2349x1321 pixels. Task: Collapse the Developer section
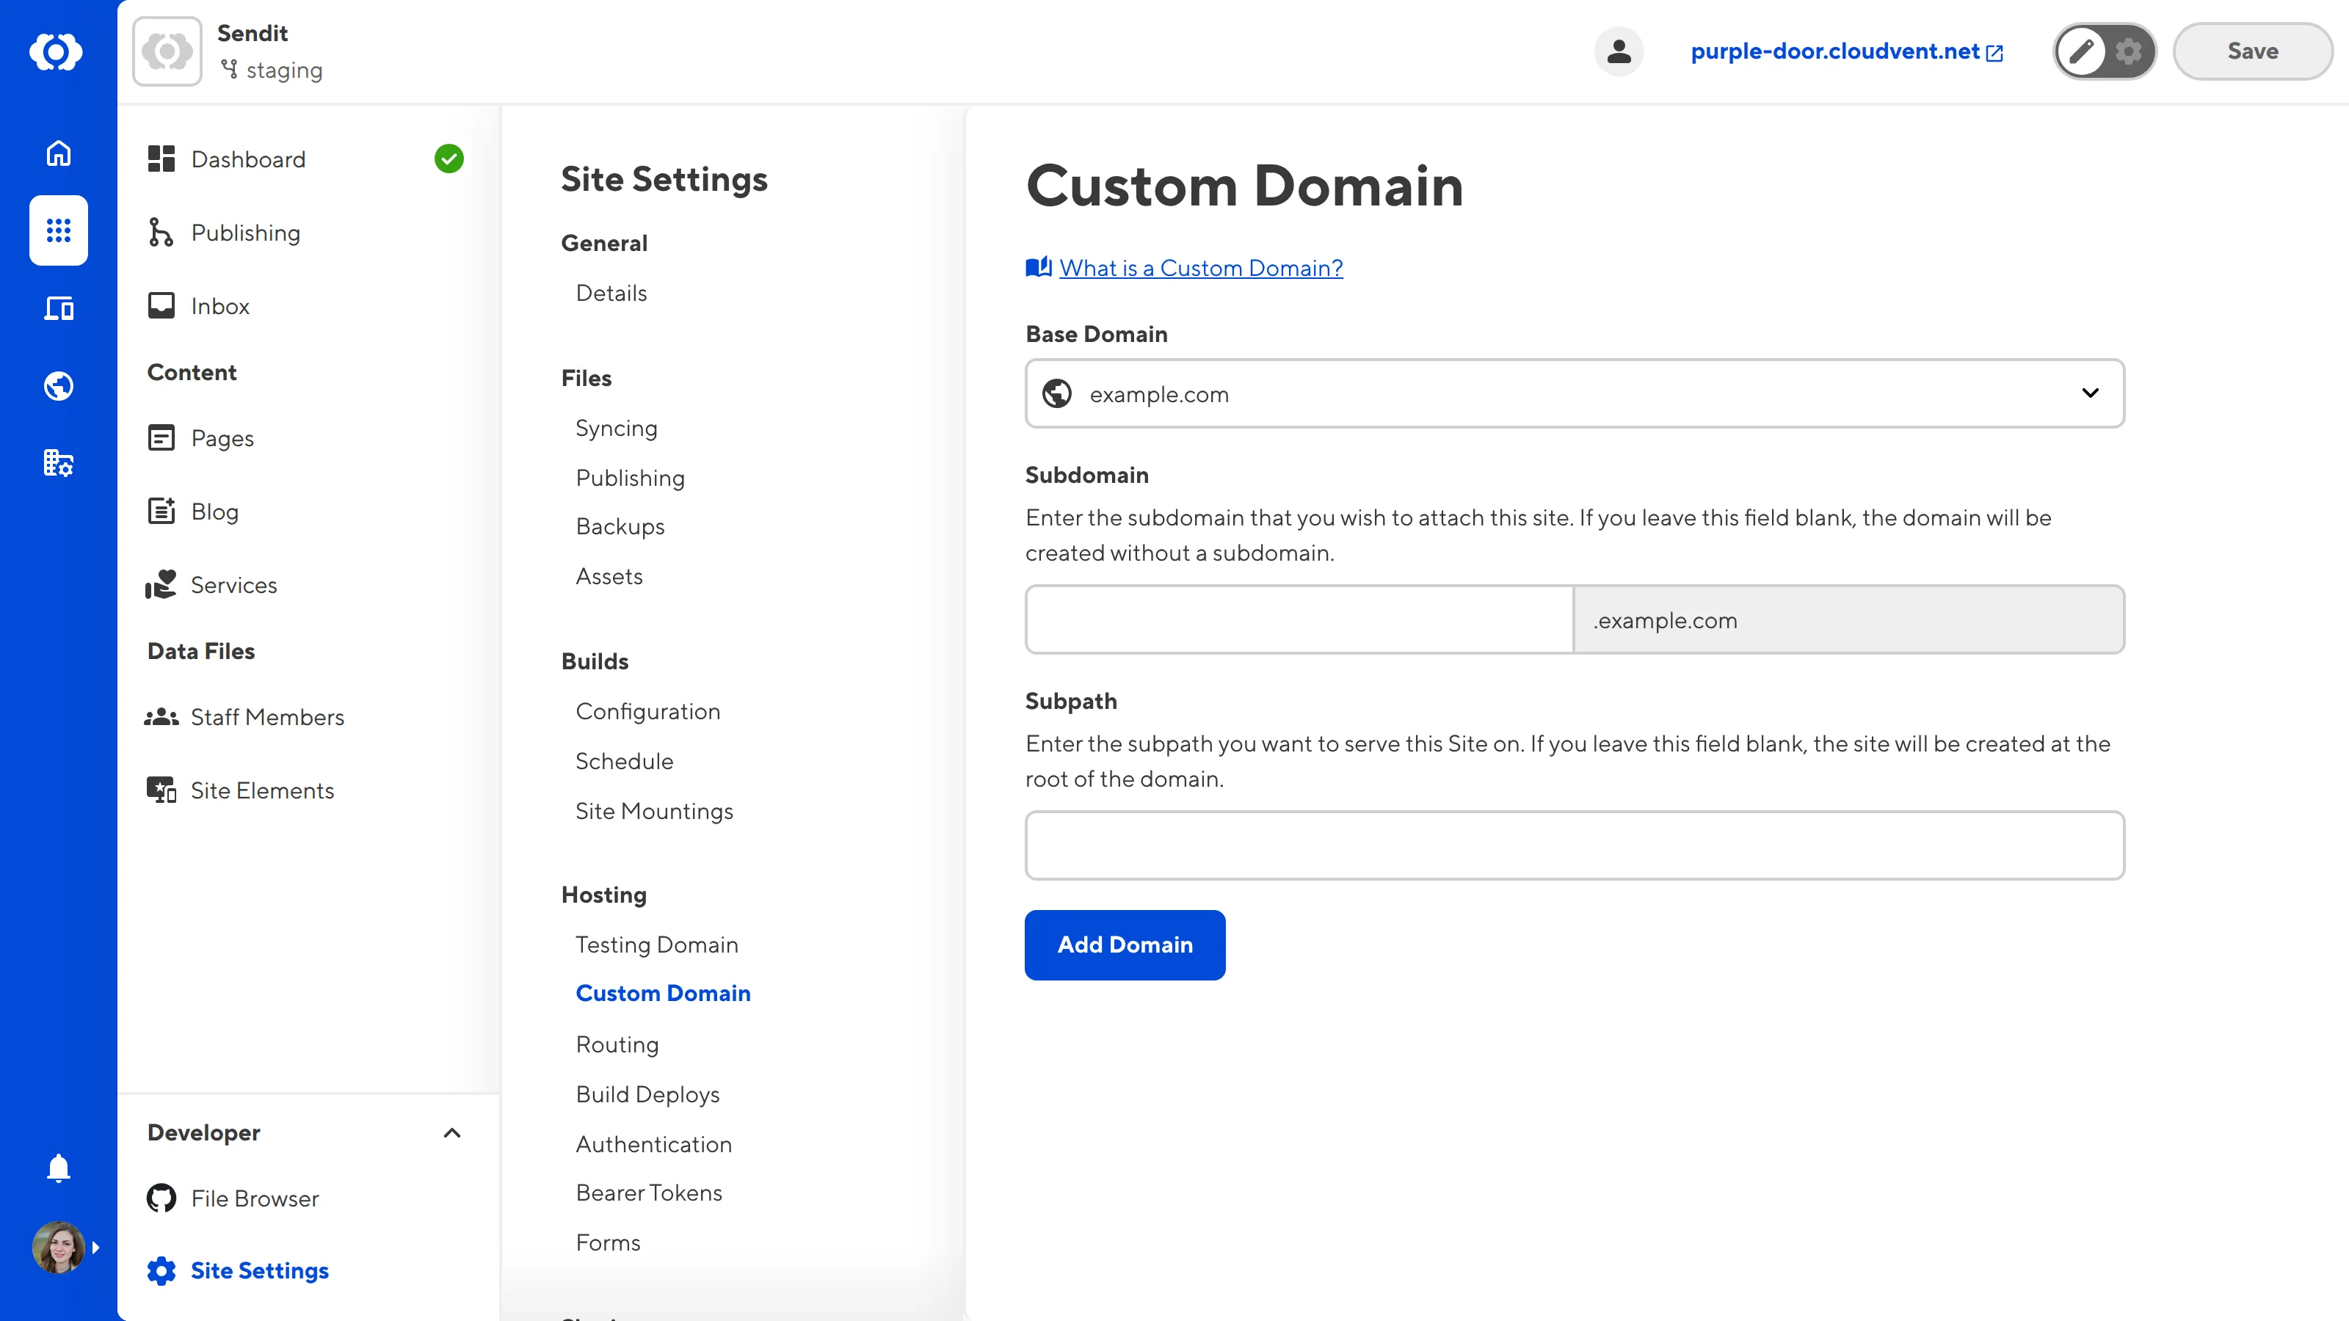451,1133
